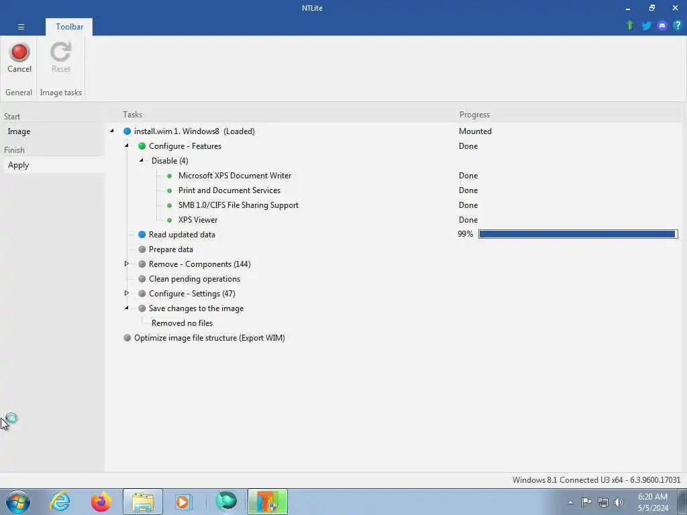Click the Tasks column header

click(x=132, y=115)
